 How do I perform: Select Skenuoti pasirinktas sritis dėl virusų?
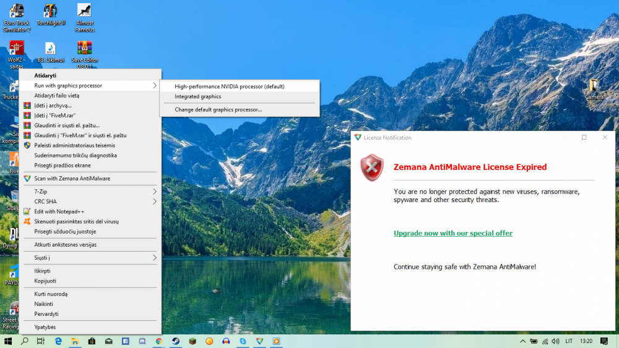pos(90,221)
